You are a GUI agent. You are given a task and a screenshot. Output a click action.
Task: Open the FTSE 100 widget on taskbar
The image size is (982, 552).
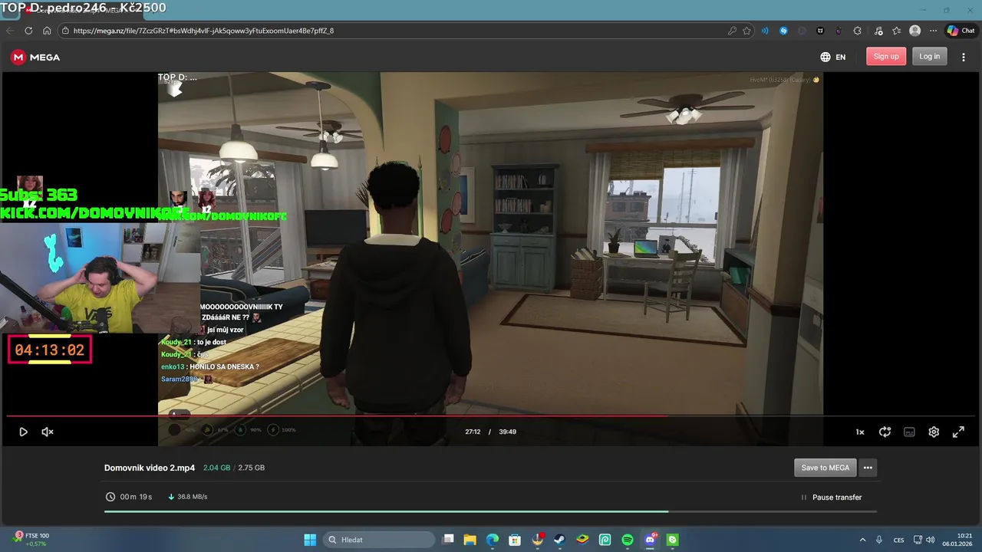point(31,540)
